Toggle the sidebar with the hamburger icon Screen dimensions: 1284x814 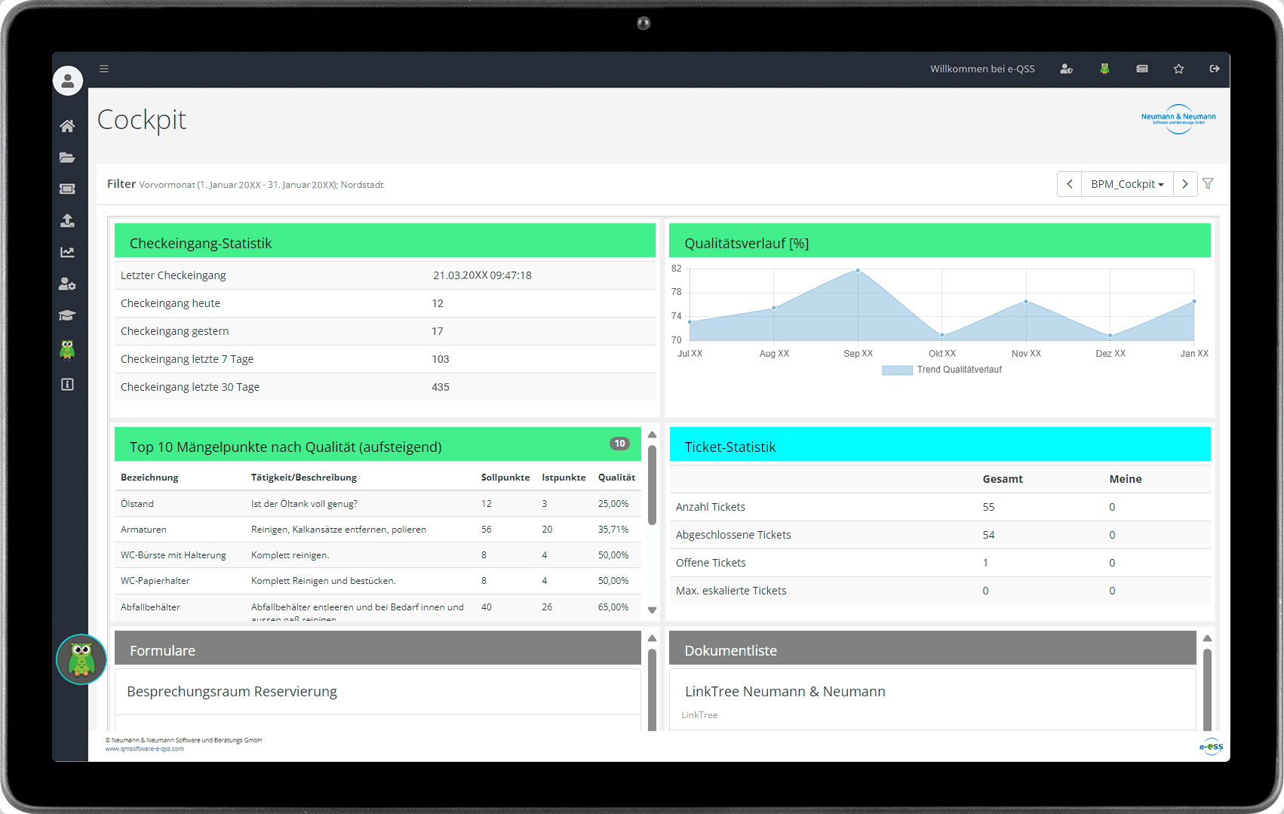click(x=104, y=69)
